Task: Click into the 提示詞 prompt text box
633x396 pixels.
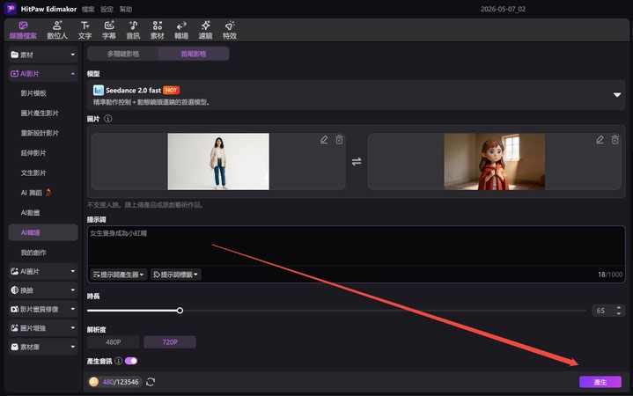Action: (x=356, y=246)
